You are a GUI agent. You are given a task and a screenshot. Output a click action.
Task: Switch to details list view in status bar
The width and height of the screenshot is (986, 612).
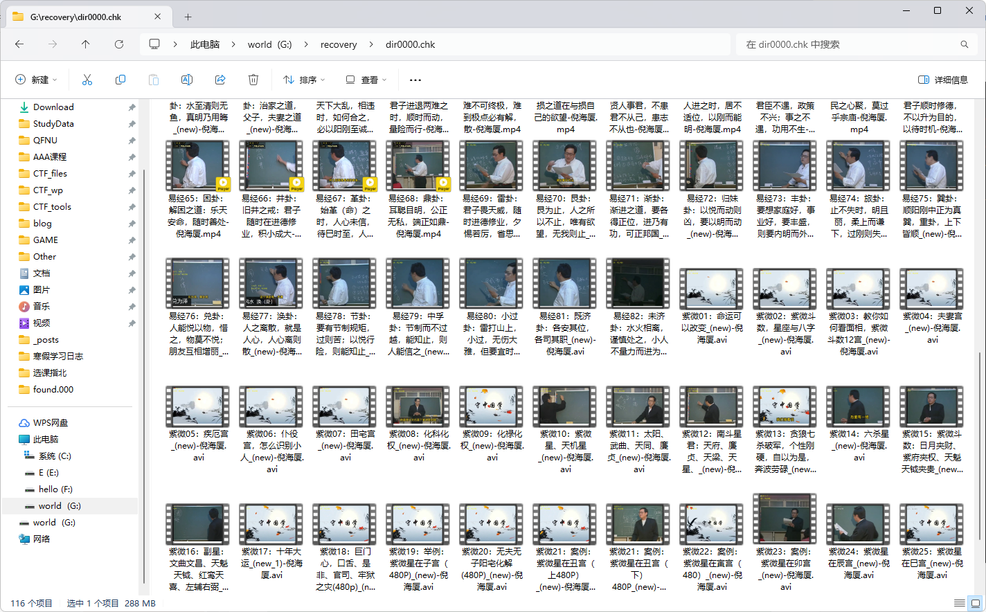click(x=959, y=603)
